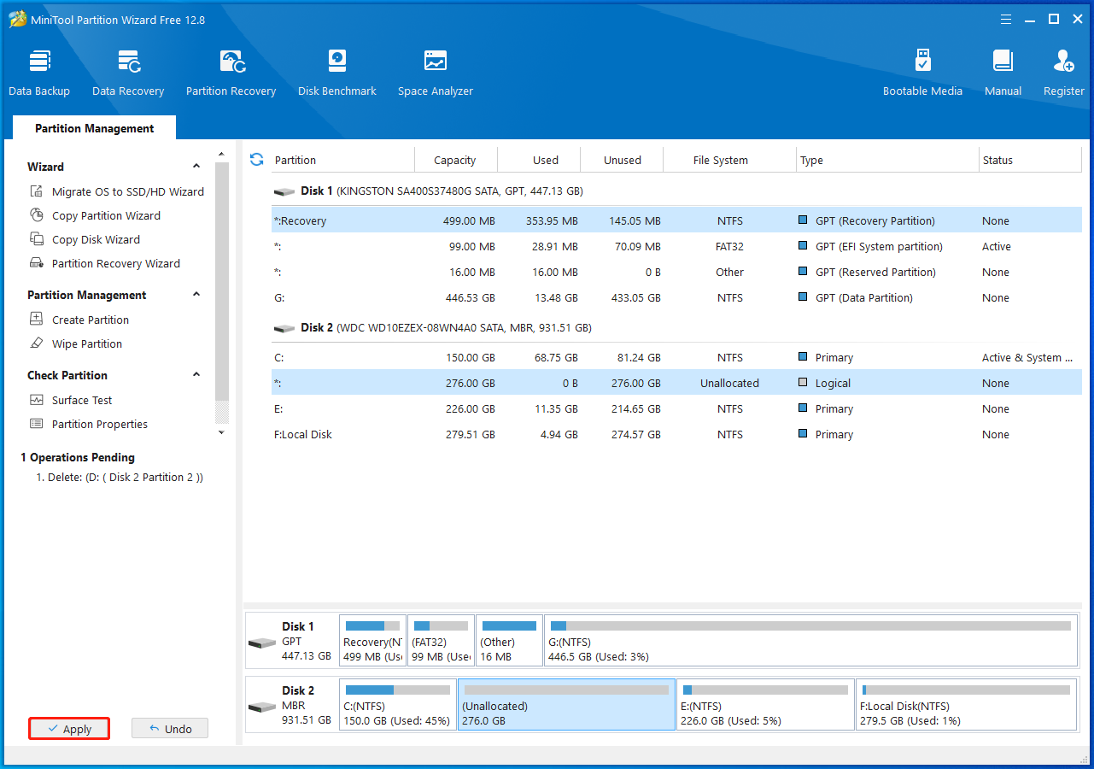Sort by the Capacity column header
Image resolution: width=1094 pixels, height=769 pixels.
[455, 160]
